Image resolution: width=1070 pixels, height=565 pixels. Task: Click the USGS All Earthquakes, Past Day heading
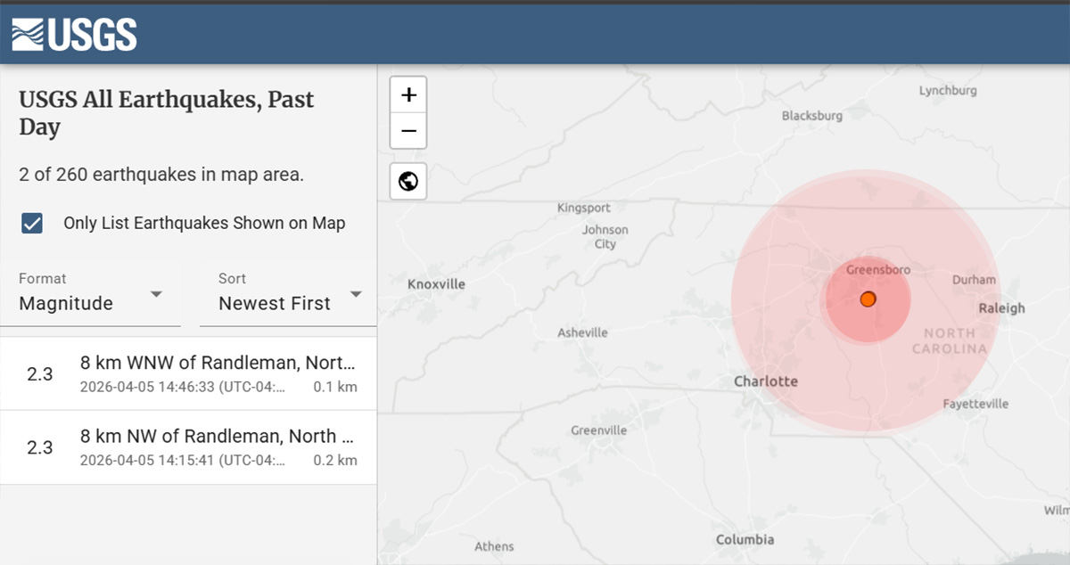(x=167, y=113)
